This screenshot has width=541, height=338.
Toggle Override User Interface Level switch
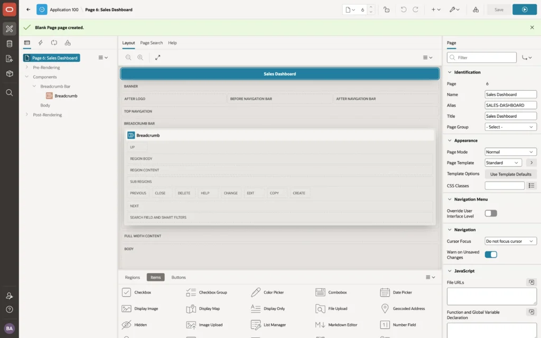pyautogui.click(x=491, y=213)
